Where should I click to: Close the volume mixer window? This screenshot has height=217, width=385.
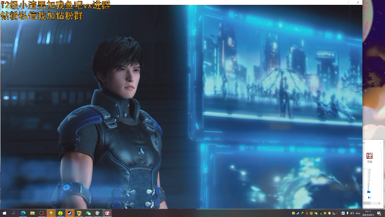click(381, 143)
